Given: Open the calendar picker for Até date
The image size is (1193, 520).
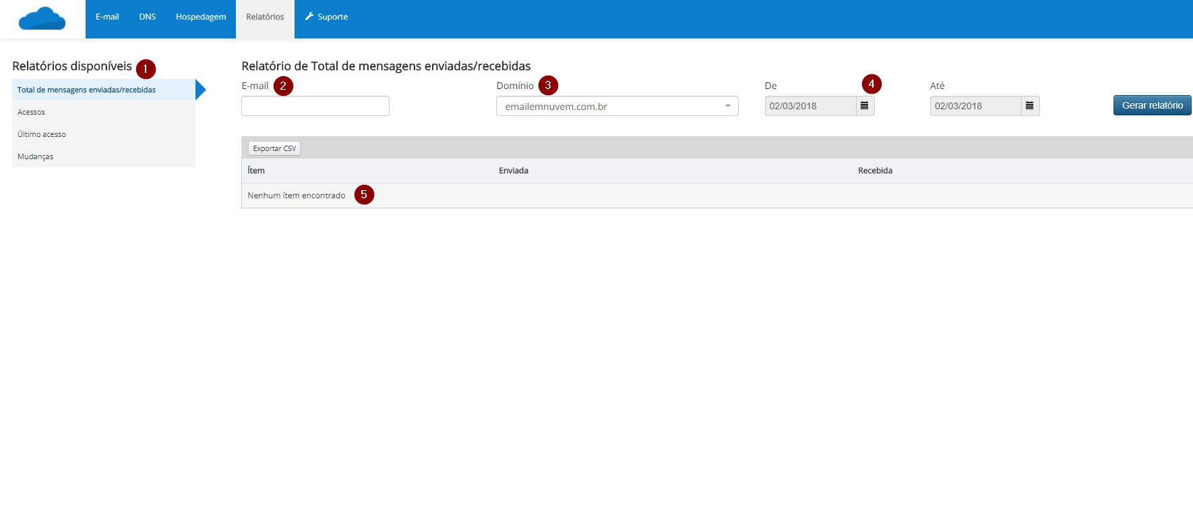Looking at the screenshot, I should [1030, 106].
